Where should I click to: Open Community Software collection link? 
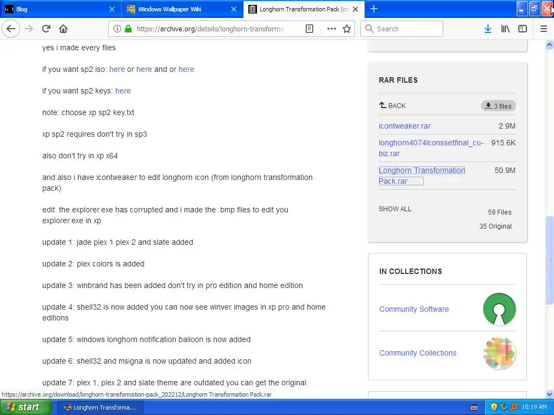pyautogui.click(x=414, y=309)
